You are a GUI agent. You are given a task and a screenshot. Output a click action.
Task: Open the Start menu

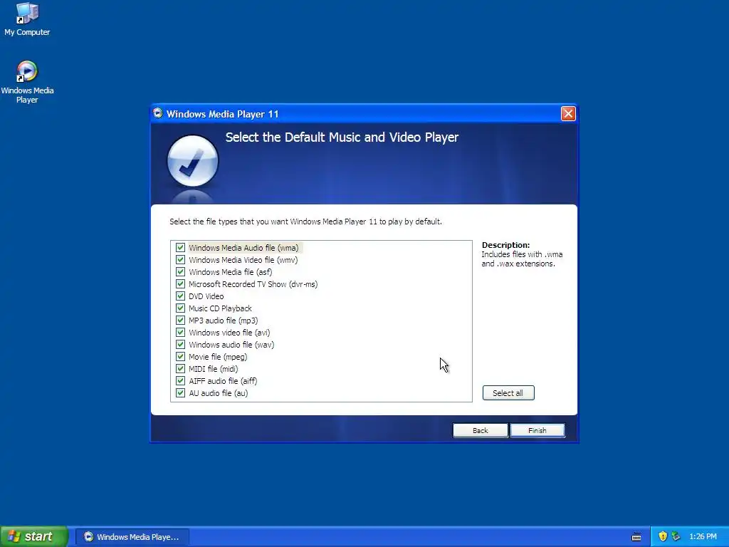click(x=34, y=536)
